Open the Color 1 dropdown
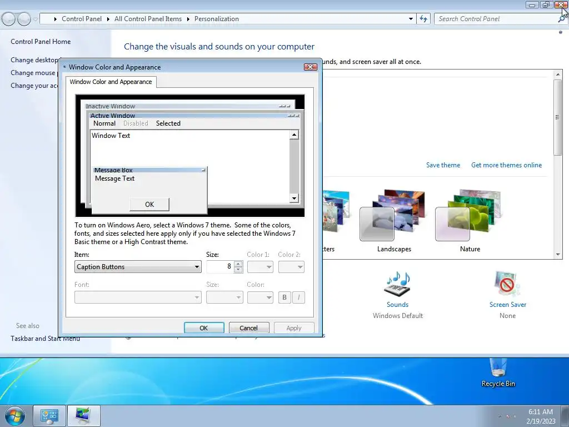Screen dimensions: 569x427 click(x=260, y=267)
